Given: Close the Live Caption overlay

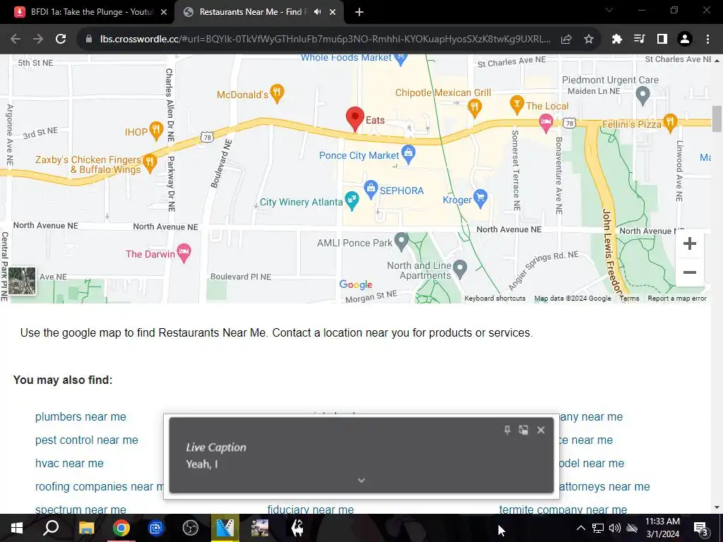Looking at the screenshot, I should (x=541, y=430).
